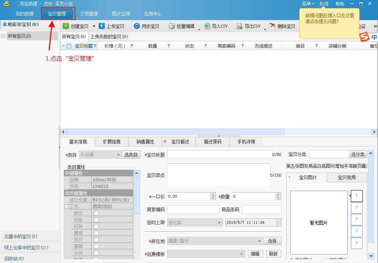Click the attribute list vertical scrollbar thumb

(137, 195)
